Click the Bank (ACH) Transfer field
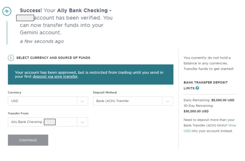The width and height of the screenshot is (245, 161). click(x=133, y=101)
